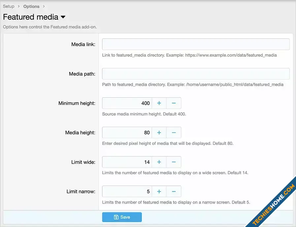Focus the Media link text field
The height and width of the screenshot is (227, 296).
196,44
